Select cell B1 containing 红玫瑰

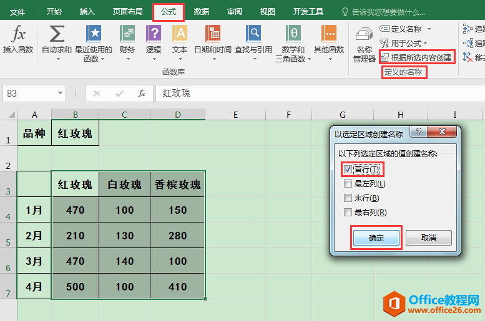coord(75,133)
